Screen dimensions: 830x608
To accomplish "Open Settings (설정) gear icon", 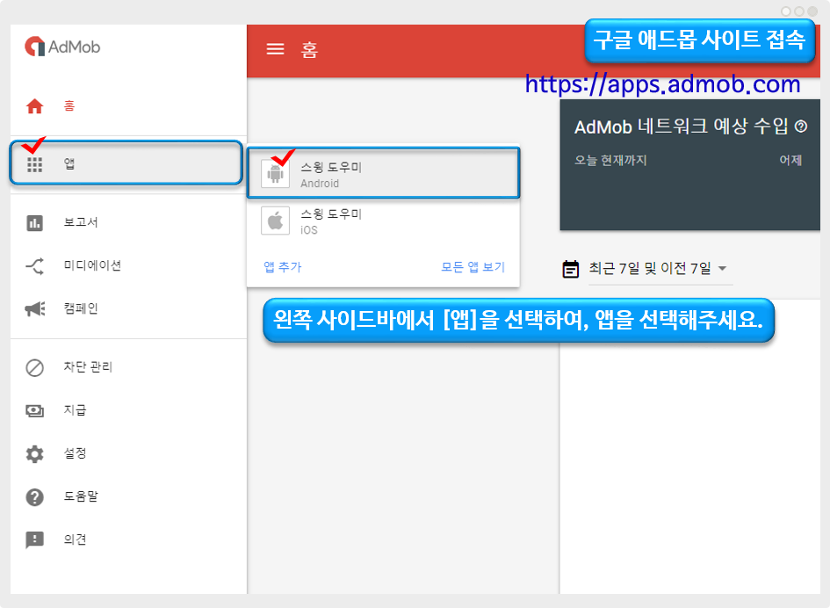I will pos(34,453).
